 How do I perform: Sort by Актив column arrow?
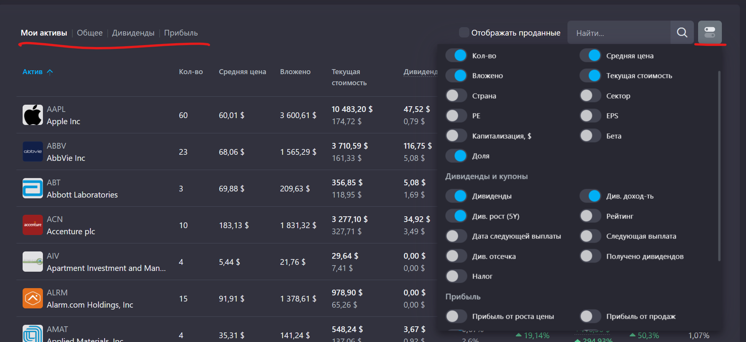[50, 72]
